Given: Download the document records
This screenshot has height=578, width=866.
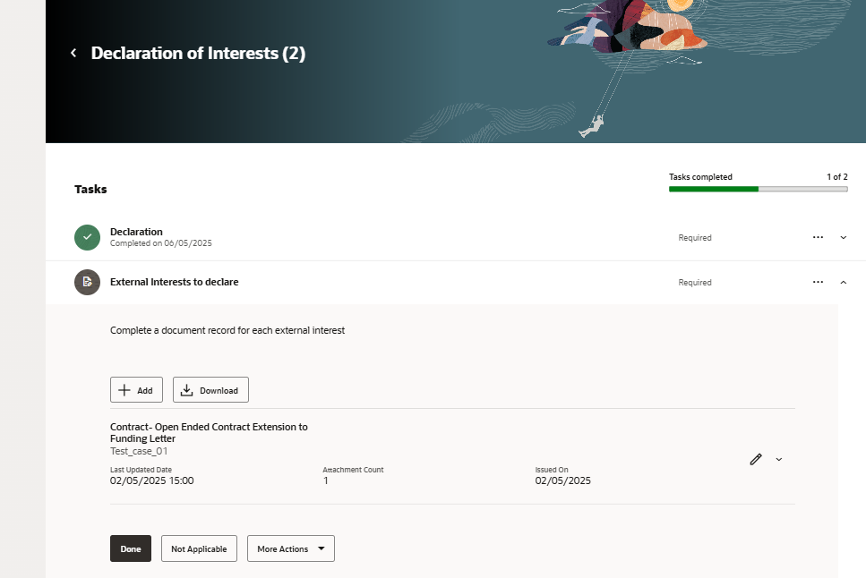Looking at the screenshot, I should point(210,390).
